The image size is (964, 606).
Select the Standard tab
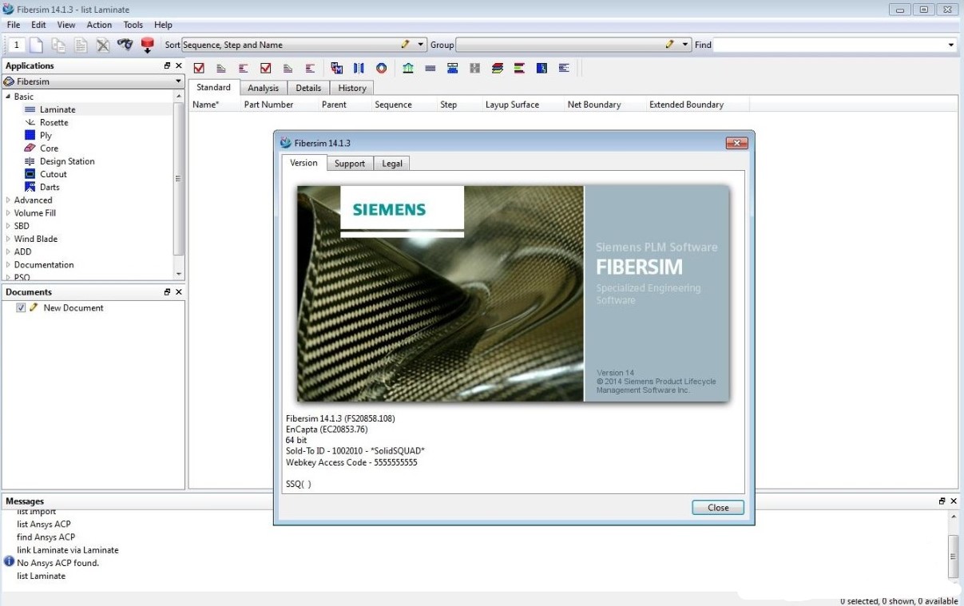tap(213, 87)
